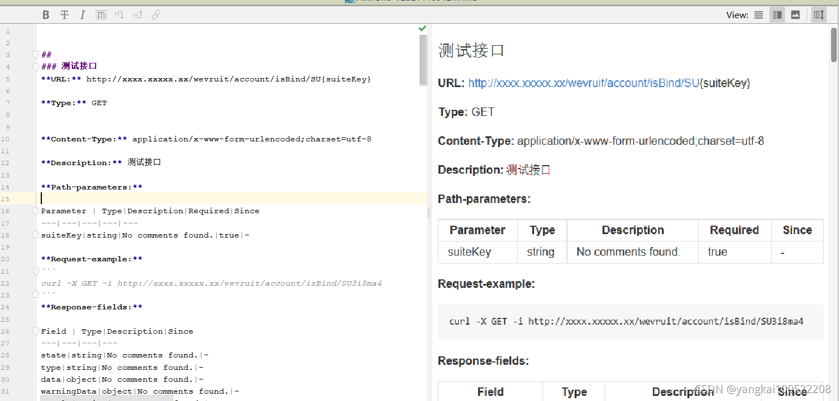Click 'suiteKey|string|No comments found.' editor row
The image size is (839, 401).
point(145,235)
